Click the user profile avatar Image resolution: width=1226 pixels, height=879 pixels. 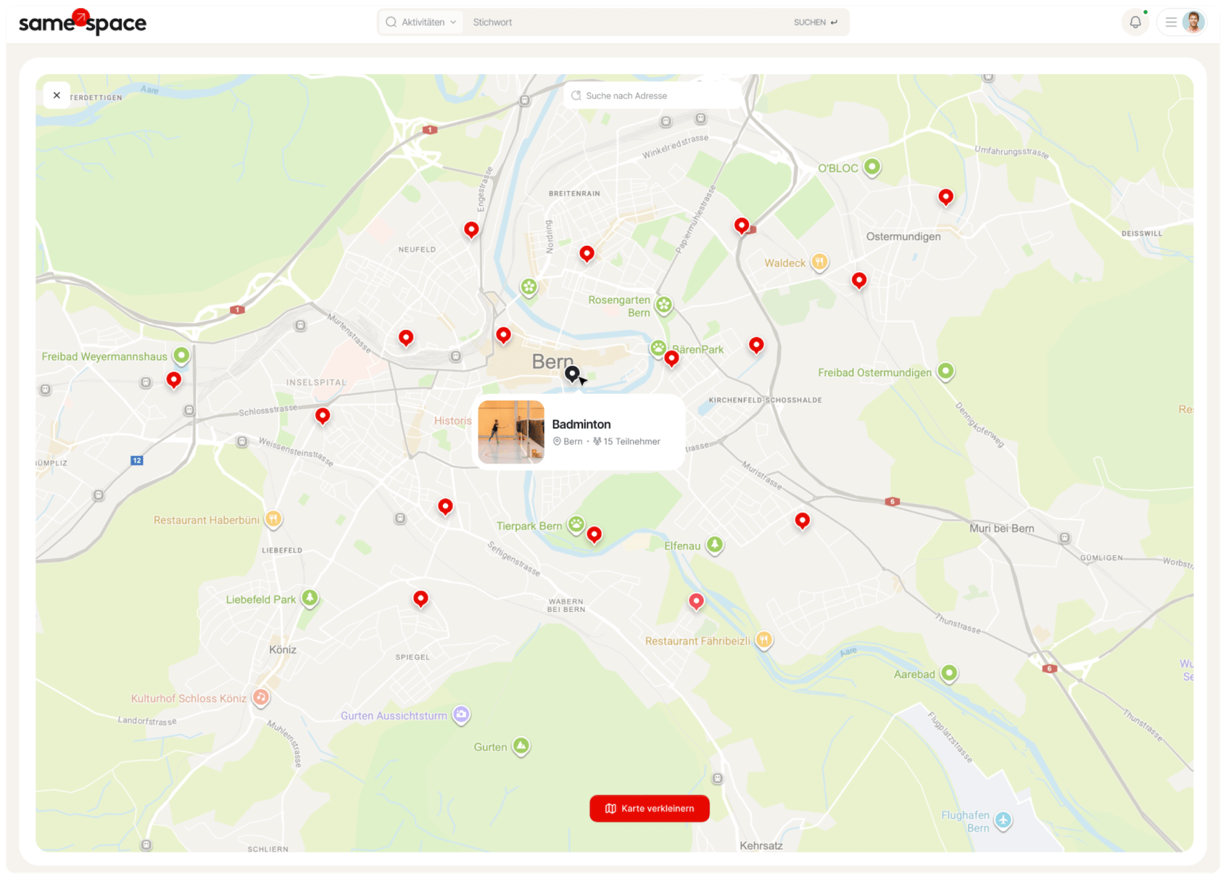click(1193, 22)
